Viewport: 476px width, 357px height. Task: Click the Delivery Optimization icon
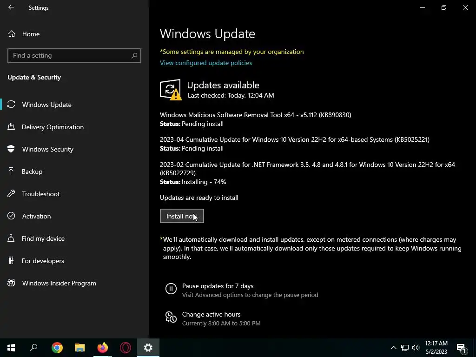pyautogui.click(x=11, y=126)
